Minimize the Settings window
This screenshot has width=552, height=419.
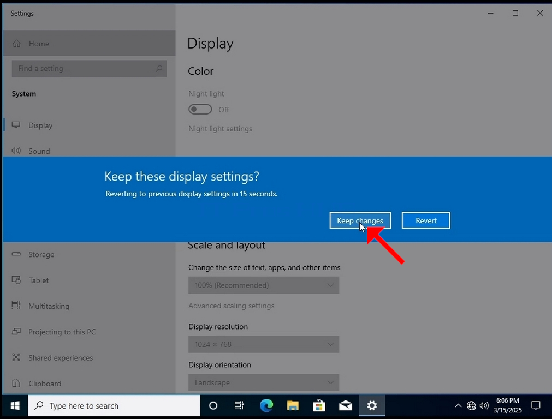490,13
